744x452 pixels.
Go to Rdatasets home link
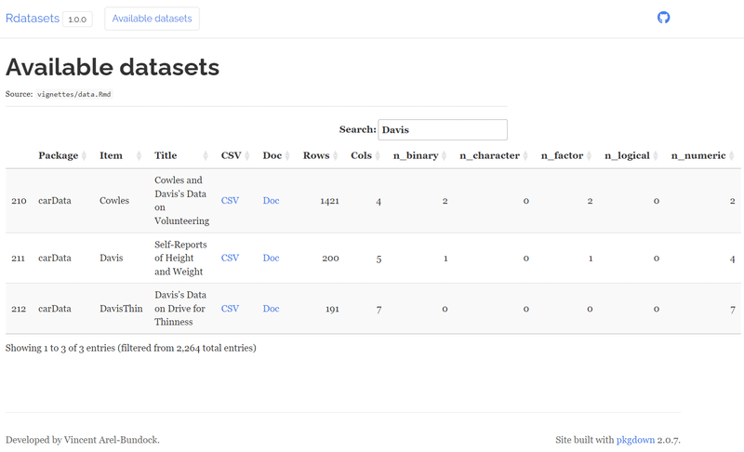pos(33,19)
